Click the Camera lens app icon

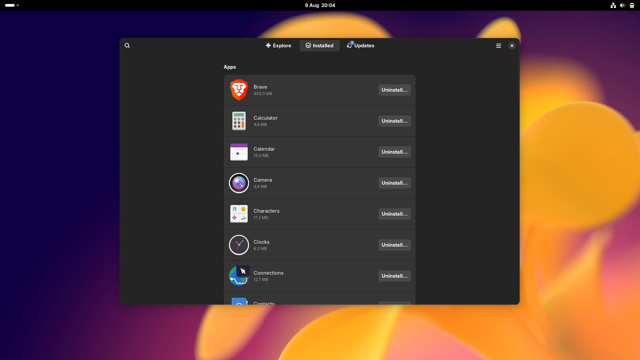239,183
